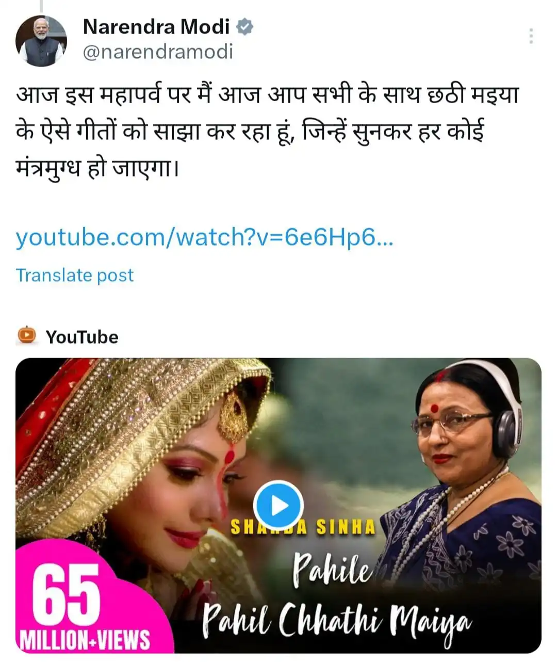Screen dimensions: 557x662
Task: Click the blue verified badge beside Narendra Modi
Action: pyautogui.click(x=244, y=26)
